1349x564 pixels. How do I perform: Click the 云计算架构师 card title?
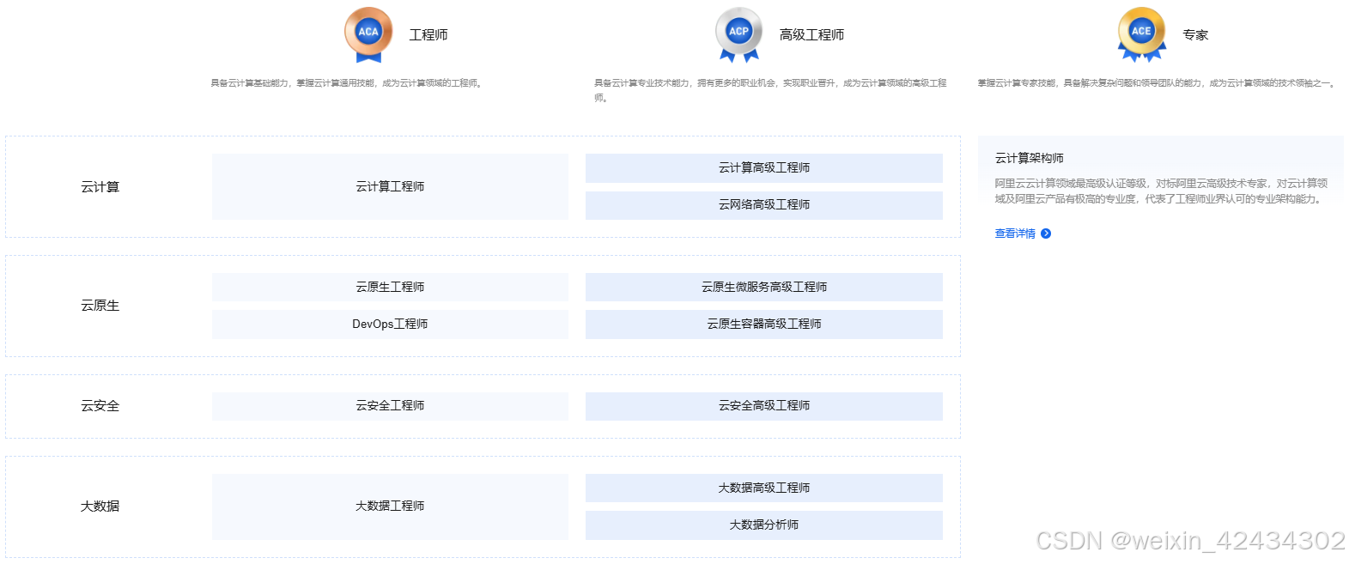1029,158
